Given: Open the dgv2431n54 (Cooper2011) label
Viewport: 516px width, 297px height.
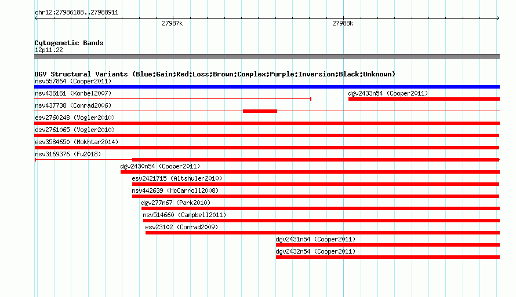Looking at the screenshot, I should [315, 239].
